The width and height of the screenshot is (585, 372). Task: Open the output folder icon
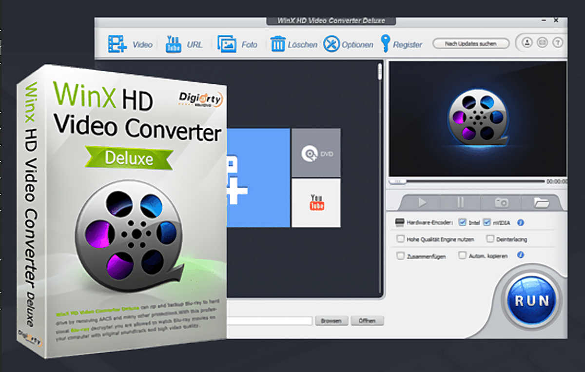(541, 203)
